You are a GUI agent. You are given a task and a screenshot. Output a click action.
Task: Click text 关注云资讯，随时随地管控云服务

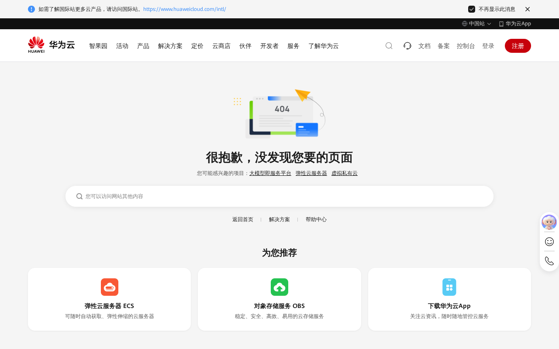pyautogui.click(x=449, y=316)
